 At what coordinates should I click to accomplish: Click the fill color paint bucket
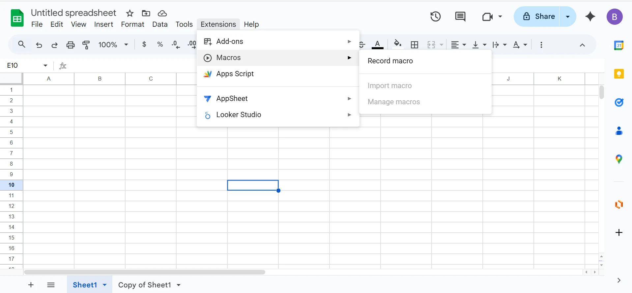(397, 44)
